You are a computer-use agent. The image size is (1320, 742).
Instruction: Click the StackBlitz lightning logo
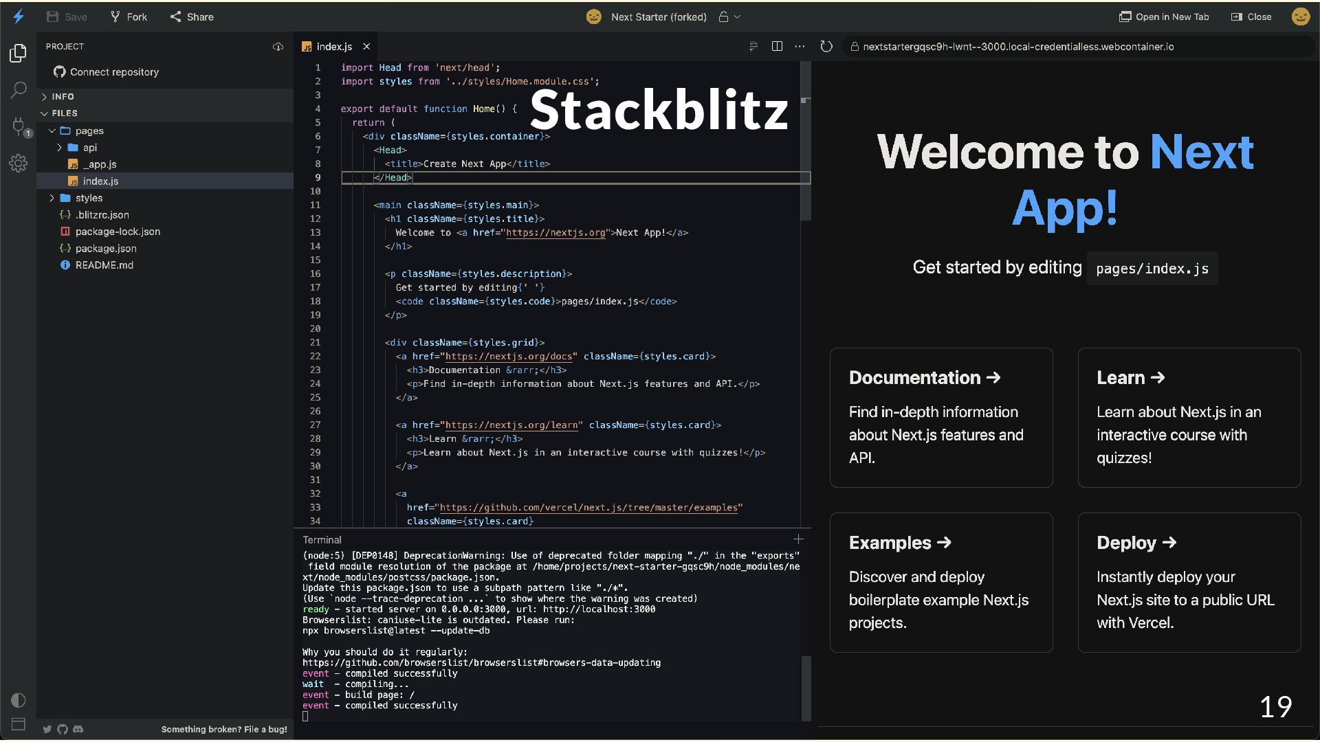coord(19,16)
